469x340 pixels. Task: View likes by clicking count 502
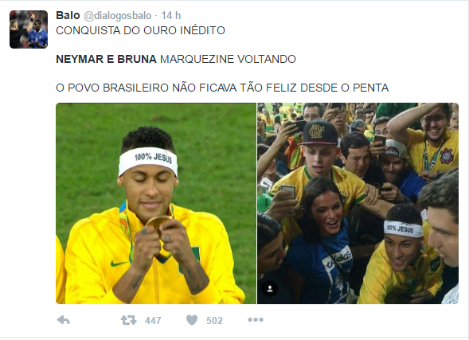tap(214, 321)
